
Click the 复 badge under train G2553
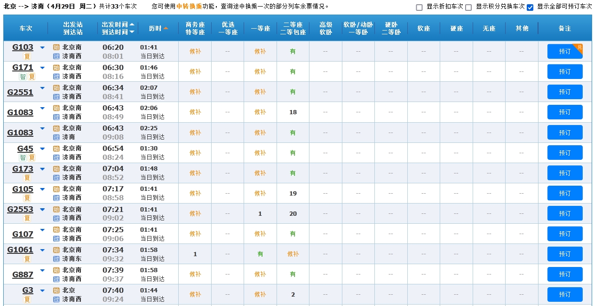pos(27,218)
